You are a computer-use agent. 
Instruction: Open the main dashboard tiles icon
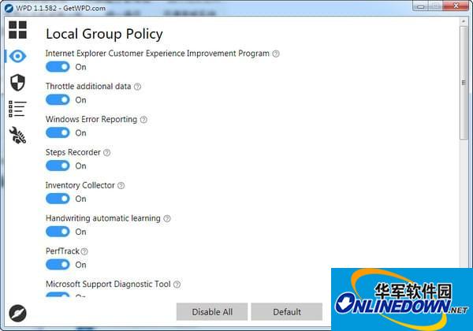tap(17, 29)
